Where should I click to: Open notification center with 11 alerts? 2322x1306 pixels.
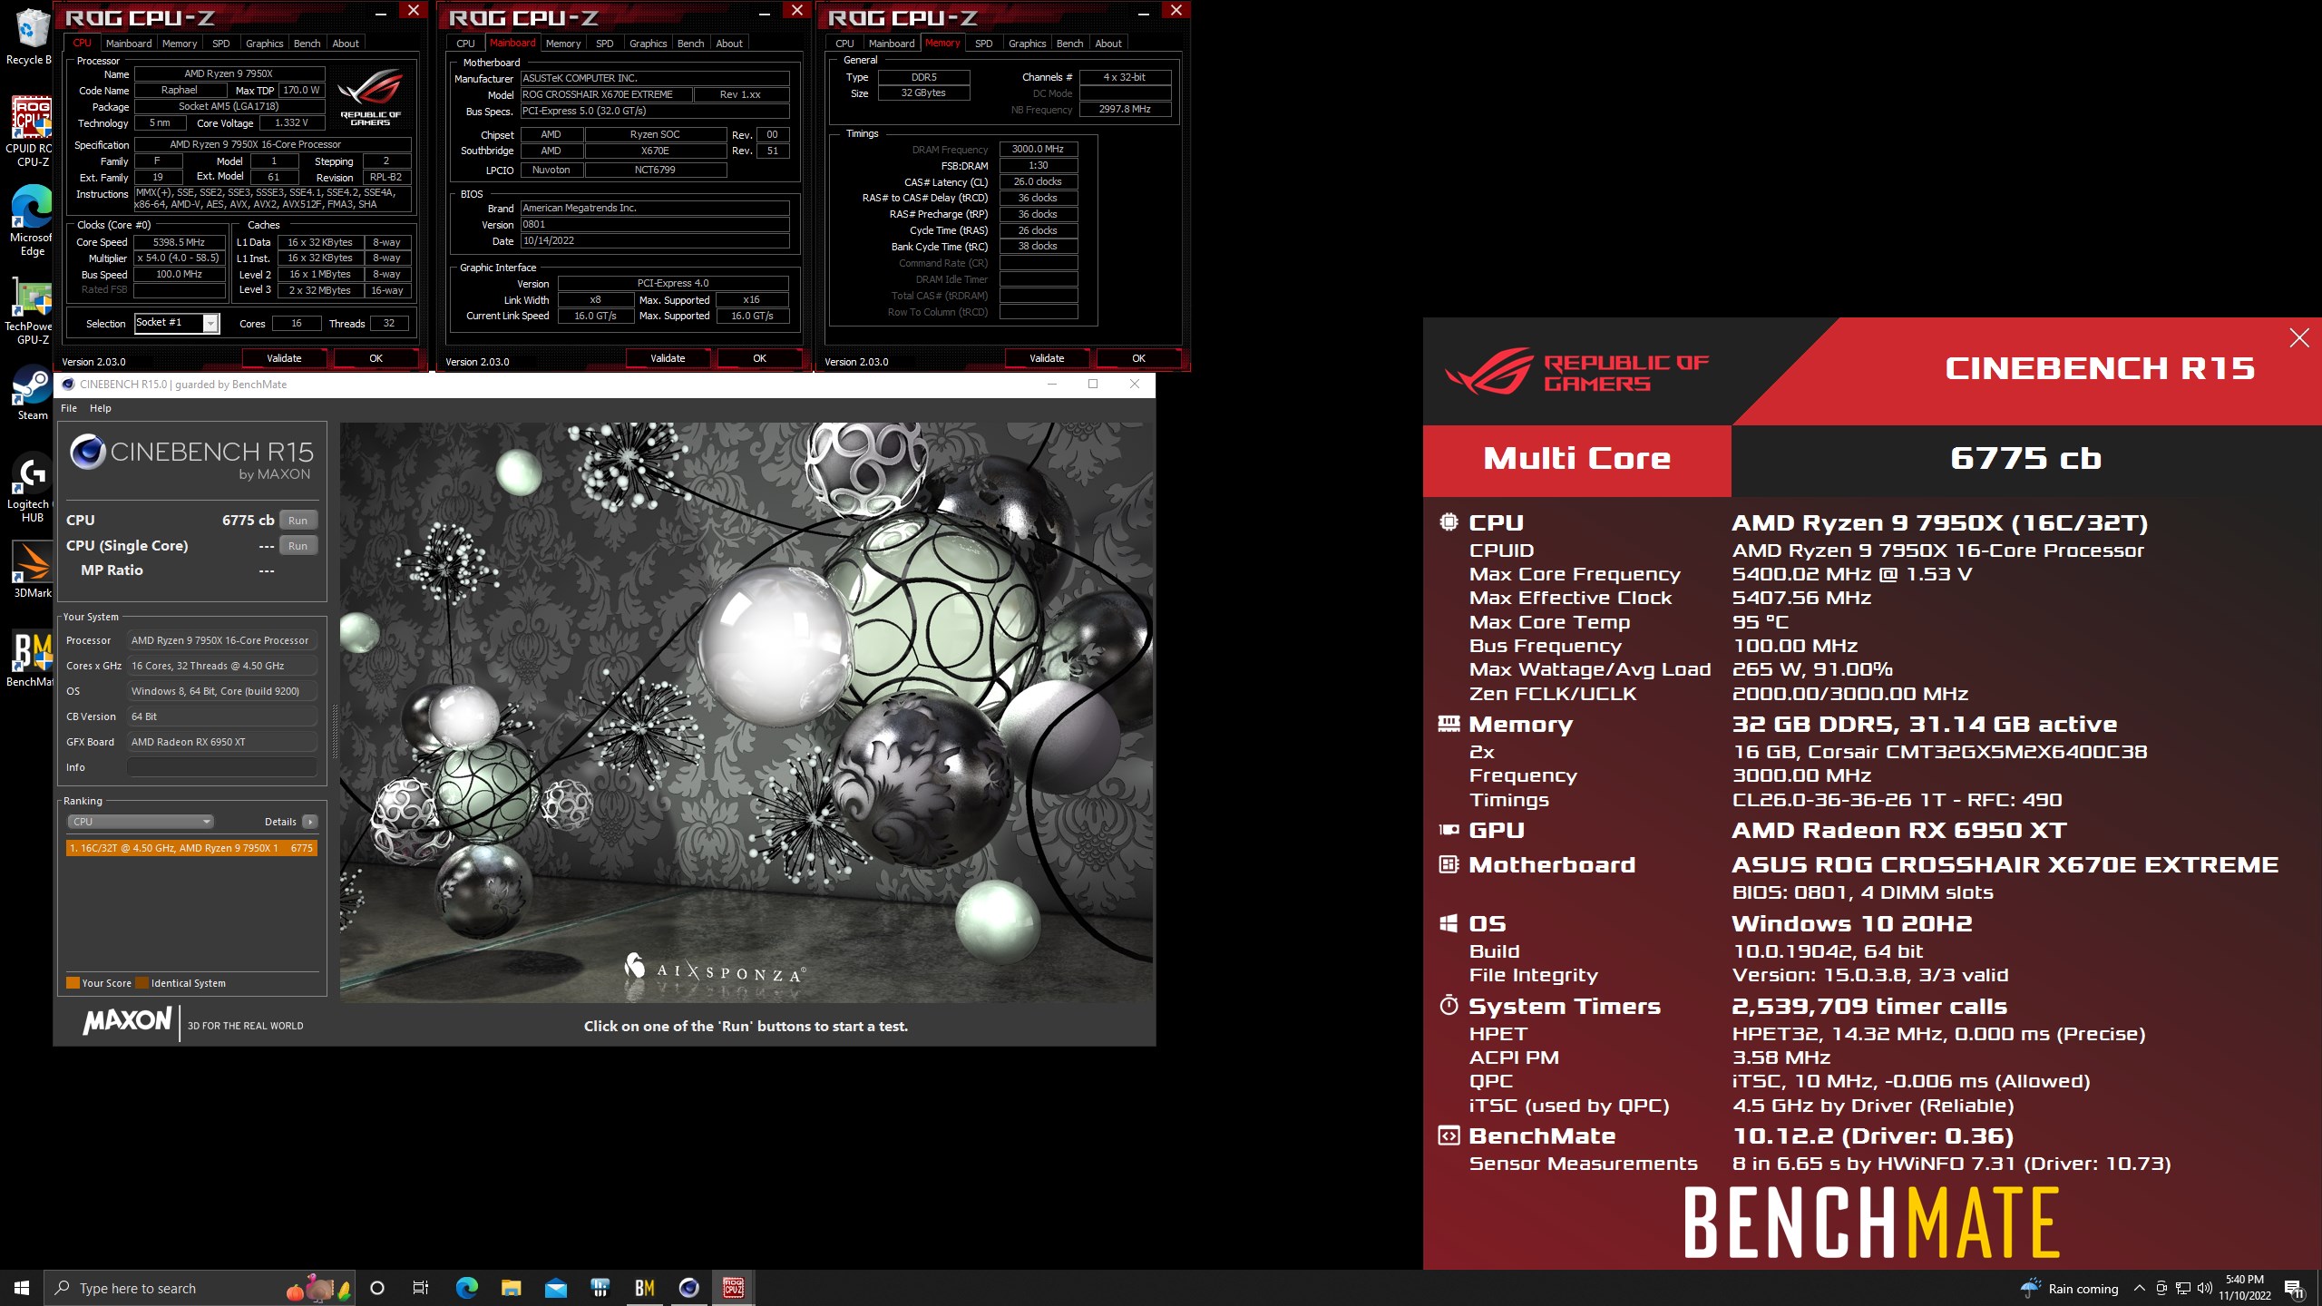coord(2294,1288)
